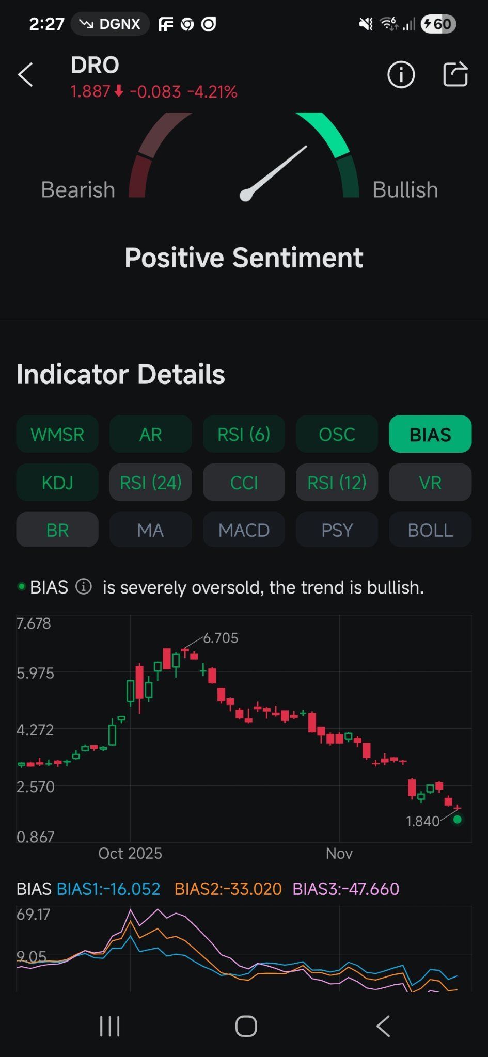Open DGNX status bar ticker chip
The height and width of the screenshot is (1057, 488).
(110, 24)
